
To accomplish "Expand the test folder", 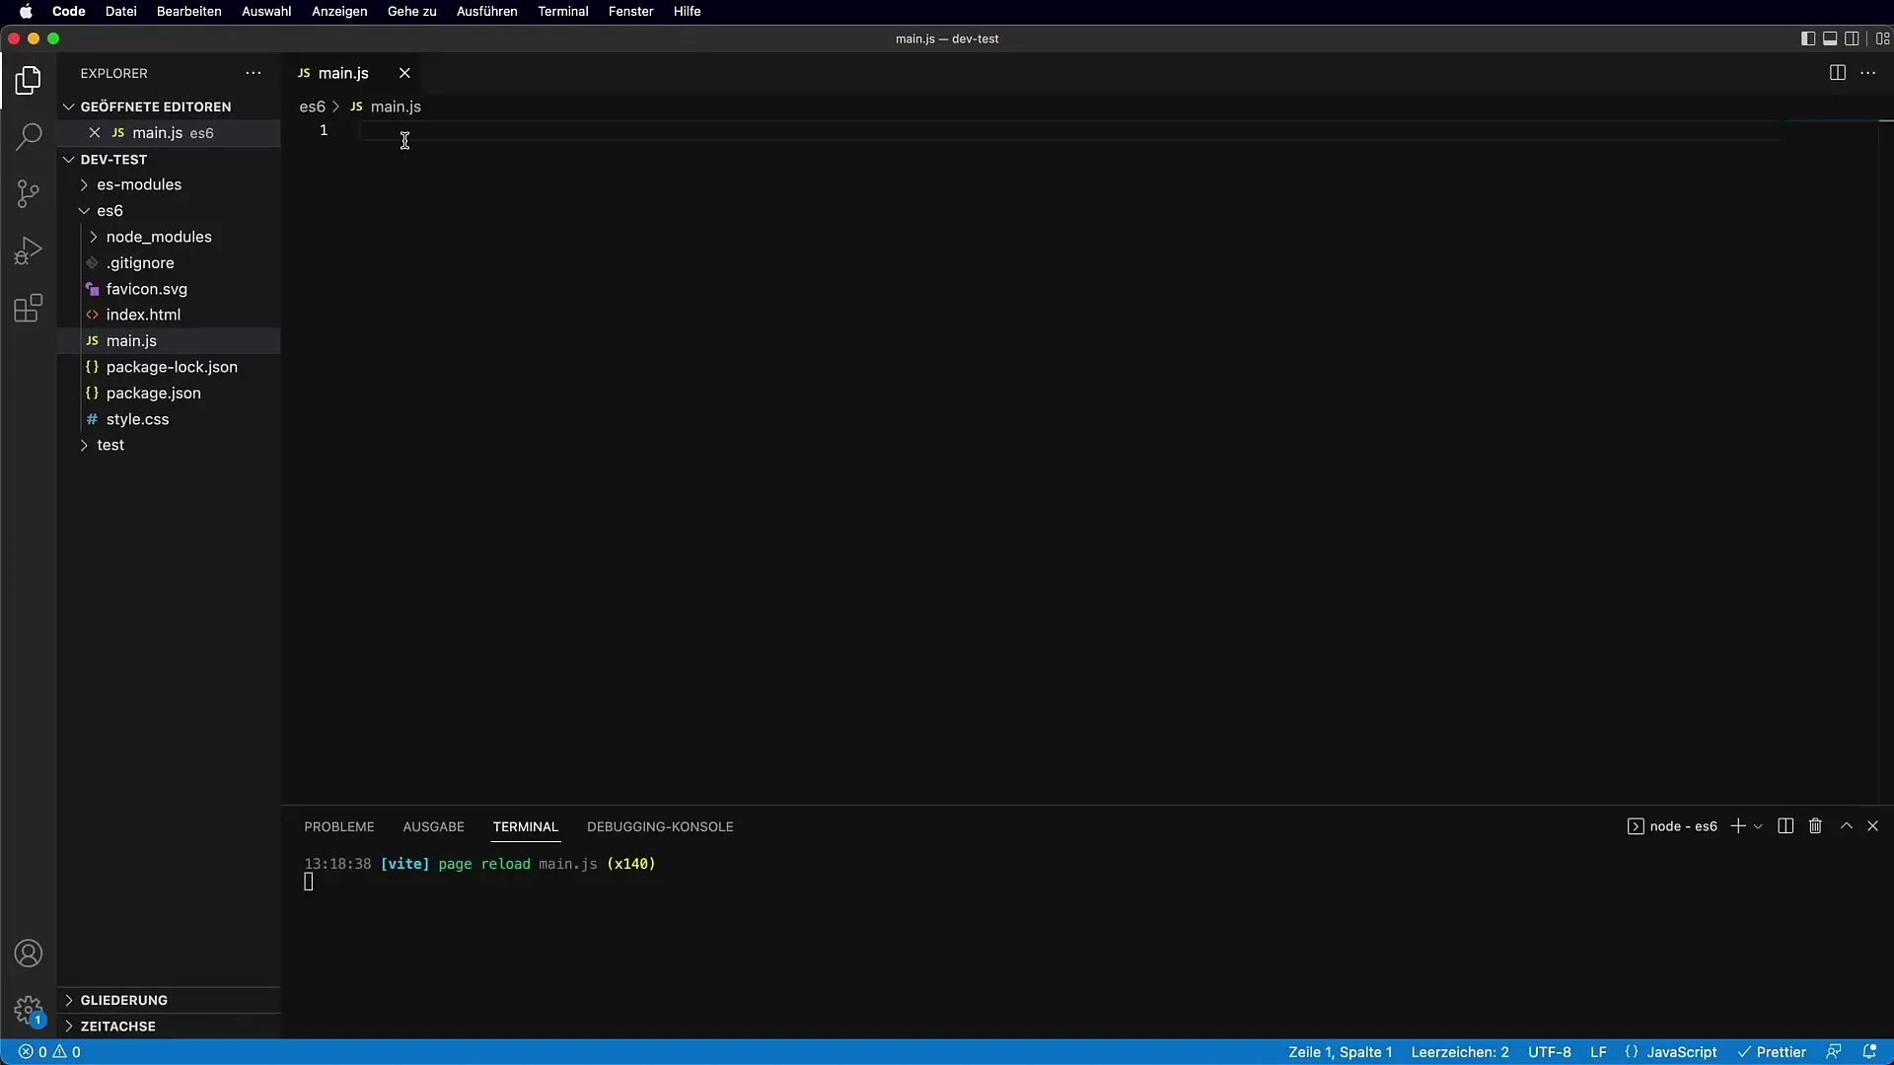I will [169, 445].
